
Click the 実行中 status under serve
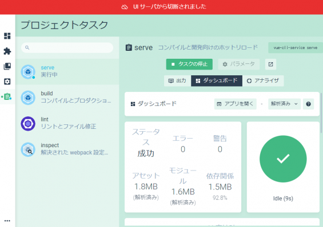49,75
